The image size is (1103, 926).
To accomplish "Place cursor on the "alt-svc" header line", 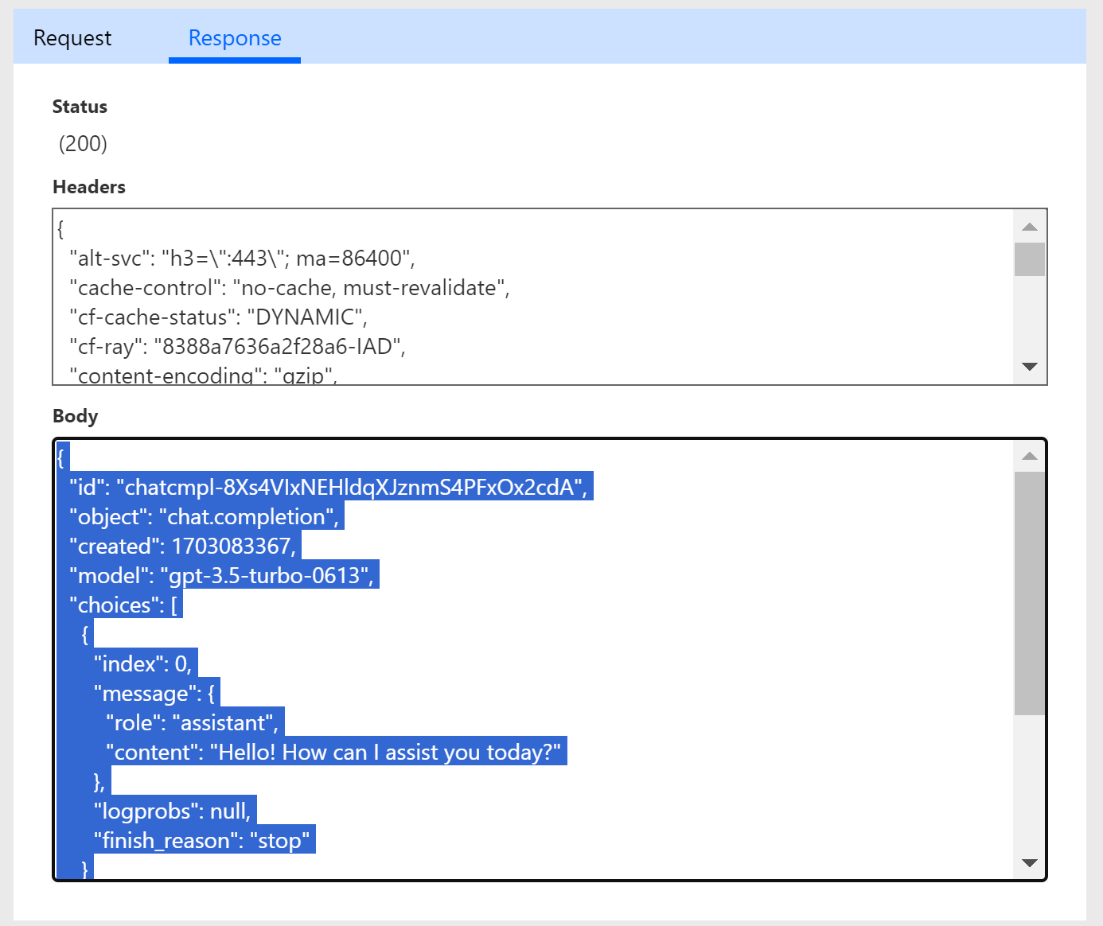I will click(242, 259).
